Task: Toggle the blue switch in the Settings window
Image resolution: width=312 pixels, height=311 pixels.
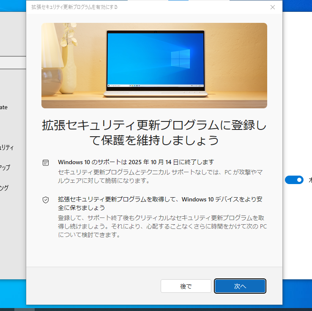Action: pyautogui.click(x=294, y=180)
